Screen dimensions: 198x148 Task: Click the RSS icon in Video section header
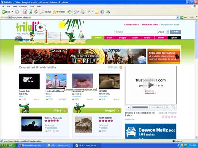(65, 111)
